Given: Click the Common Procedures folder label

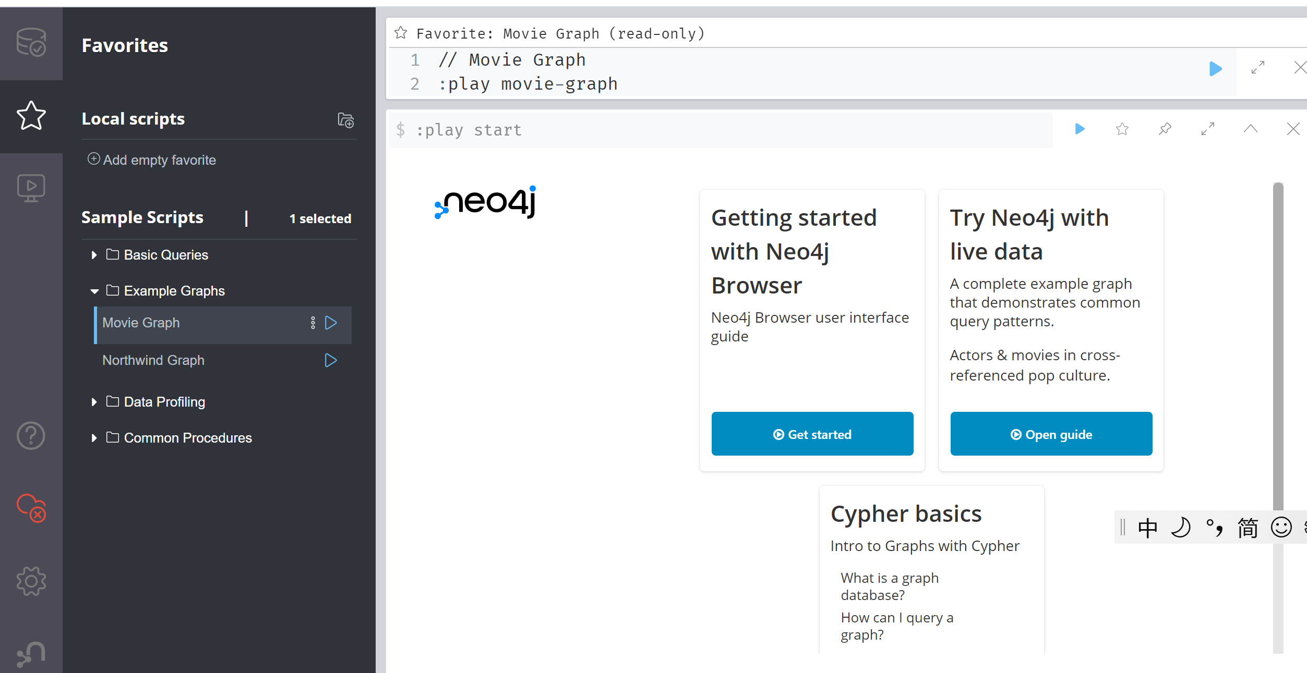Looking at the screenshot, I should [188, 438].
